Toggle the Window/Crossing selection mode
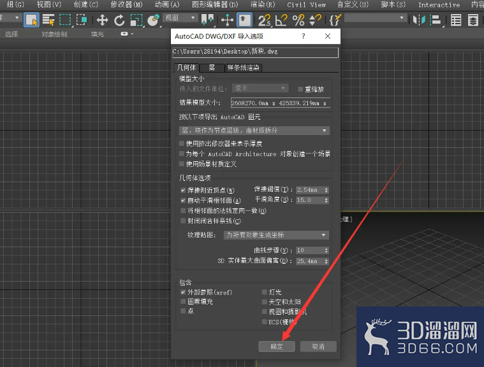 pos(82,20)
